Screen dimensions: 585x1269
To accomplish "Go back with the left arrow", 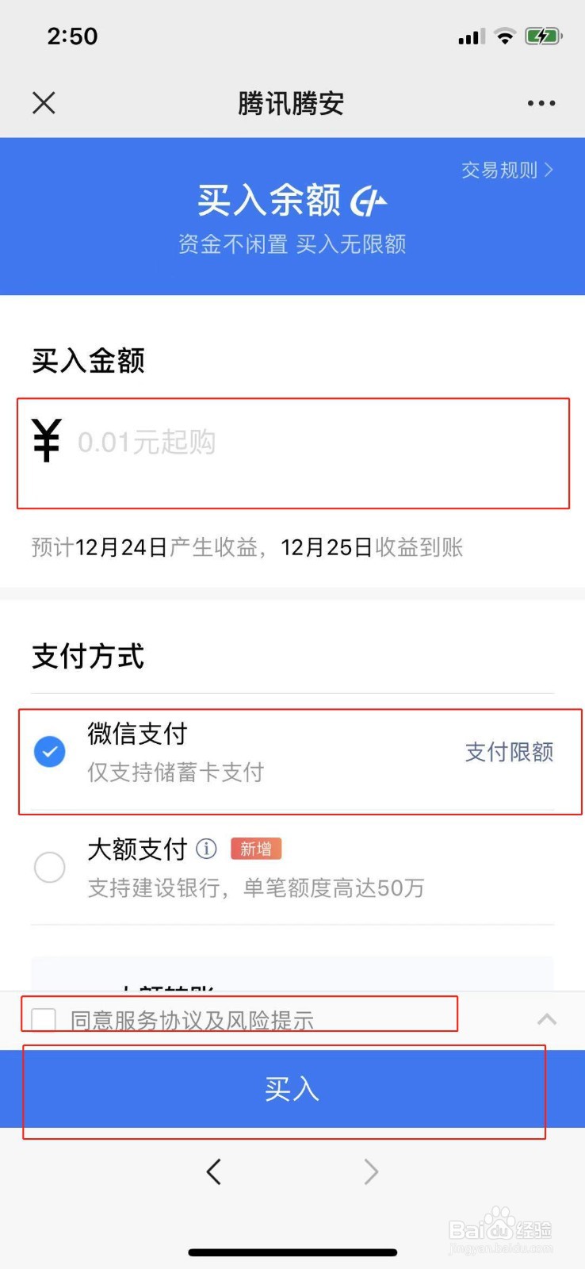I will click(213, 1171).
